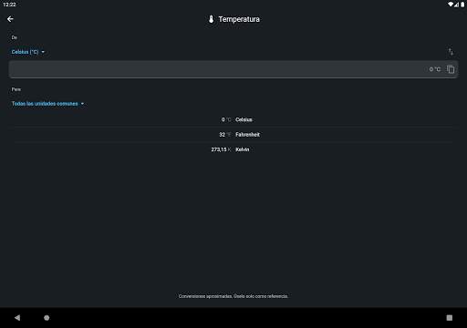This screenshot has height=328, width=467.
Task: Click the 12:22 clock in status bar
Action: click(x=9, y=5)
